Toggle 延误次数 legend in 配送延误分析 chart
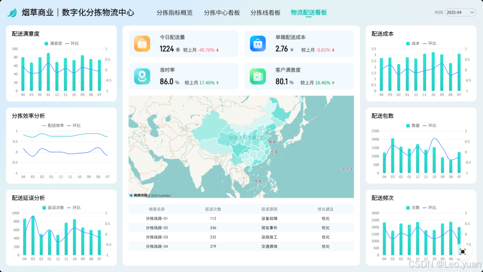Image resolution: width=483 pixels, height=272 pixels. click(x=53, y=208)
